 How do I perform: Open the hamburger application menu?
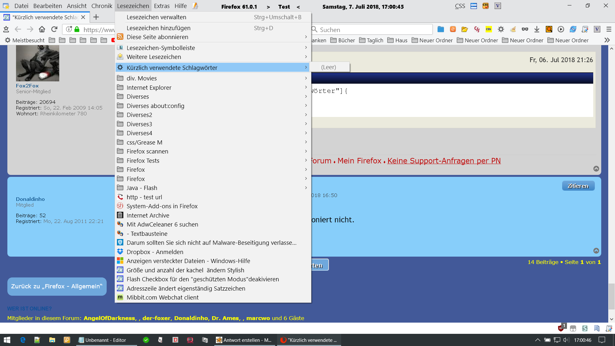coord(609,29)
